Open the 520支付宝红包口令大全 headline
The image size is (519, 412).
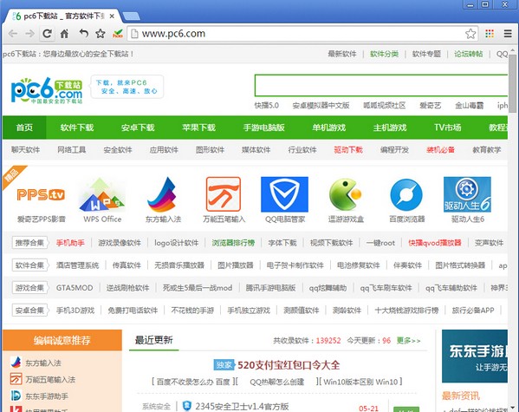(289, 365)
